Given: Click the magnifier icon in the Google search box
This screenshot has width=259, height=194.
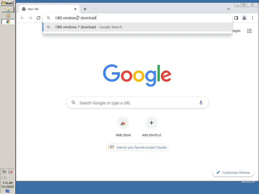Looking at the screenshot, I should (74, 103).
